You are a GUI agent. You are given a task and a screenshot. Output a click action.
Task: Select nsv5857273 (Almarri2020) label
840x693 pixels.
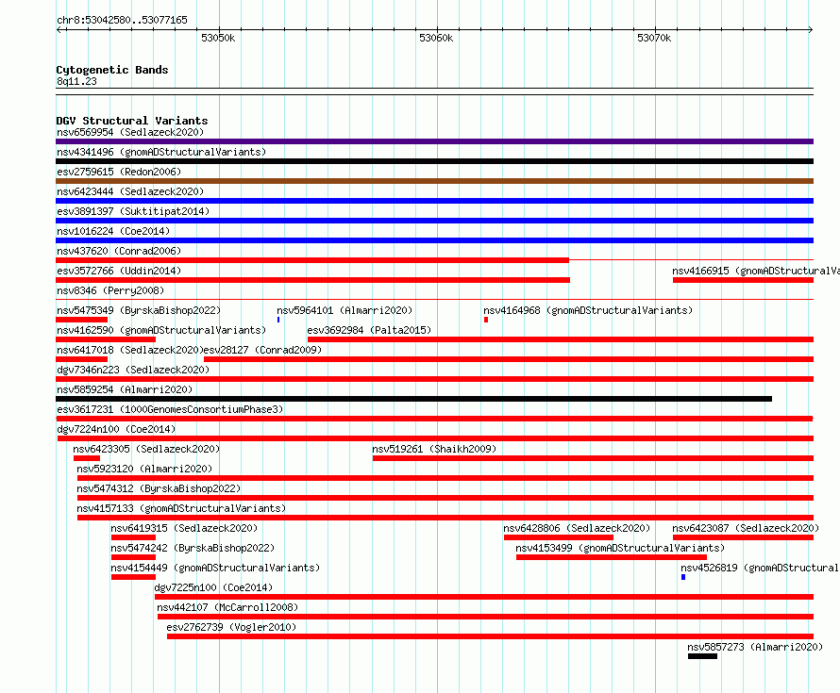(x=755, y=647)
